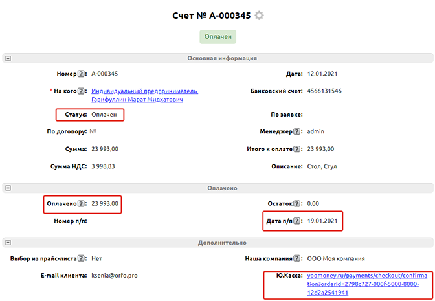The height and width of the screenshot is (301, 435).
Task: Click help icon next to Менеджер label
Action: 296,131
